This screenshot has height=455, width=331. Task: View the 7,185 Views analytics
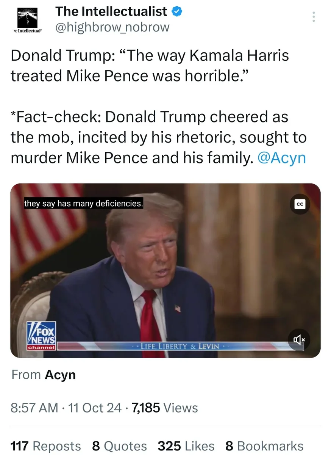pyautogui.click(x=164, y=408)
